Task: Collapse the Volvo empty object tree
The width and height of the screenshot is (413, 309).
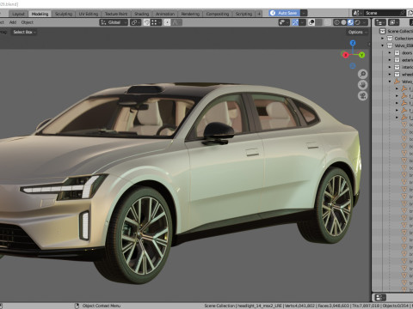Action: 390,82
